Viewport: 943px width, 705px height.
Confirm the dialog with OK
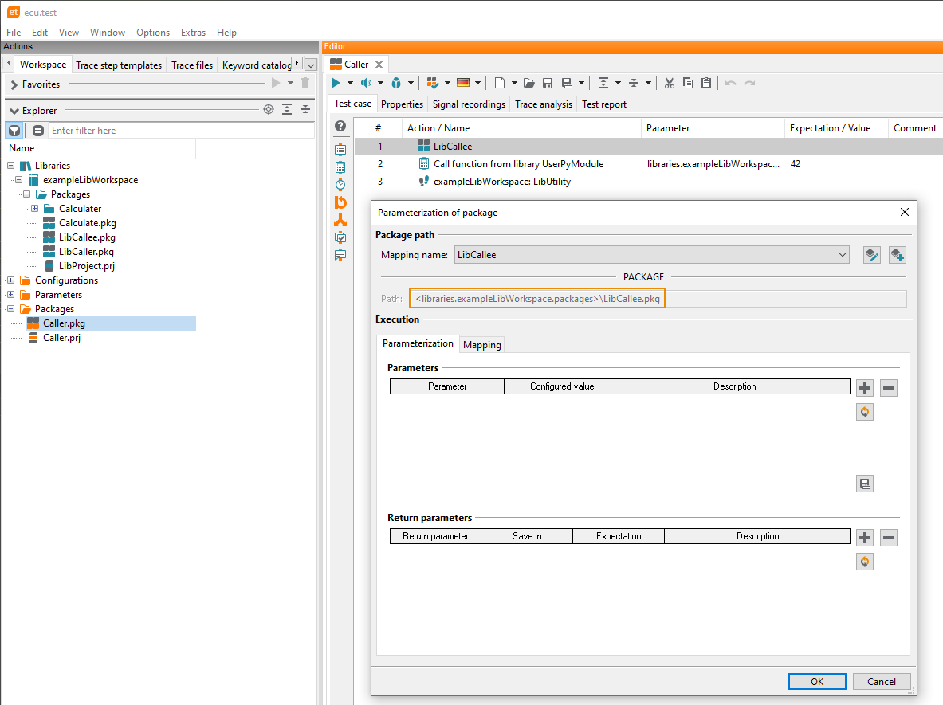coord(817,682)
